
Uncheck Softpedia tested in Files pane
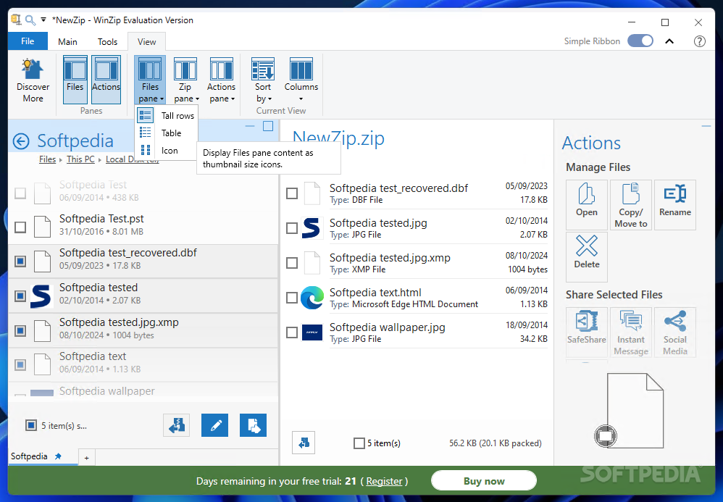(20, 296)
